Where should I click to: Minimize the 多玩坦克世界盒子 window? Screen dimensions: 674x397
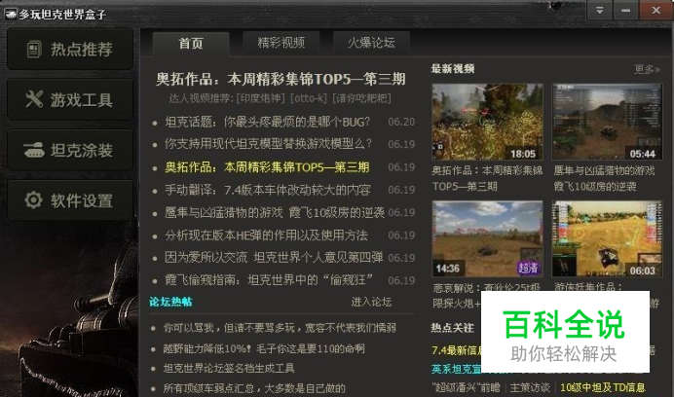pos(626,11)
